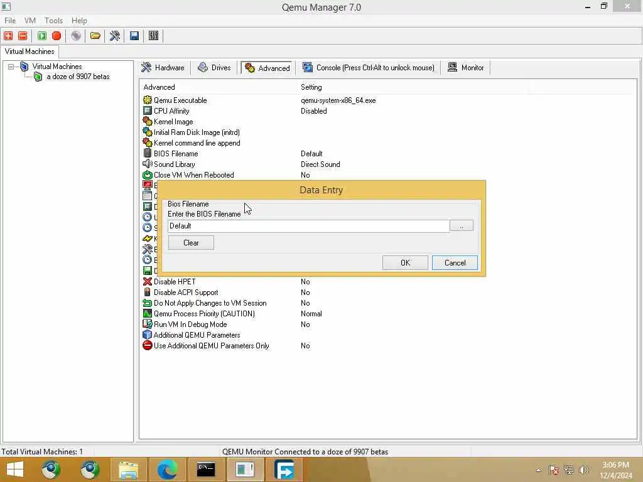Click the Kernel command line append icon
643x482 pixels.
click(x=147, y=142)
